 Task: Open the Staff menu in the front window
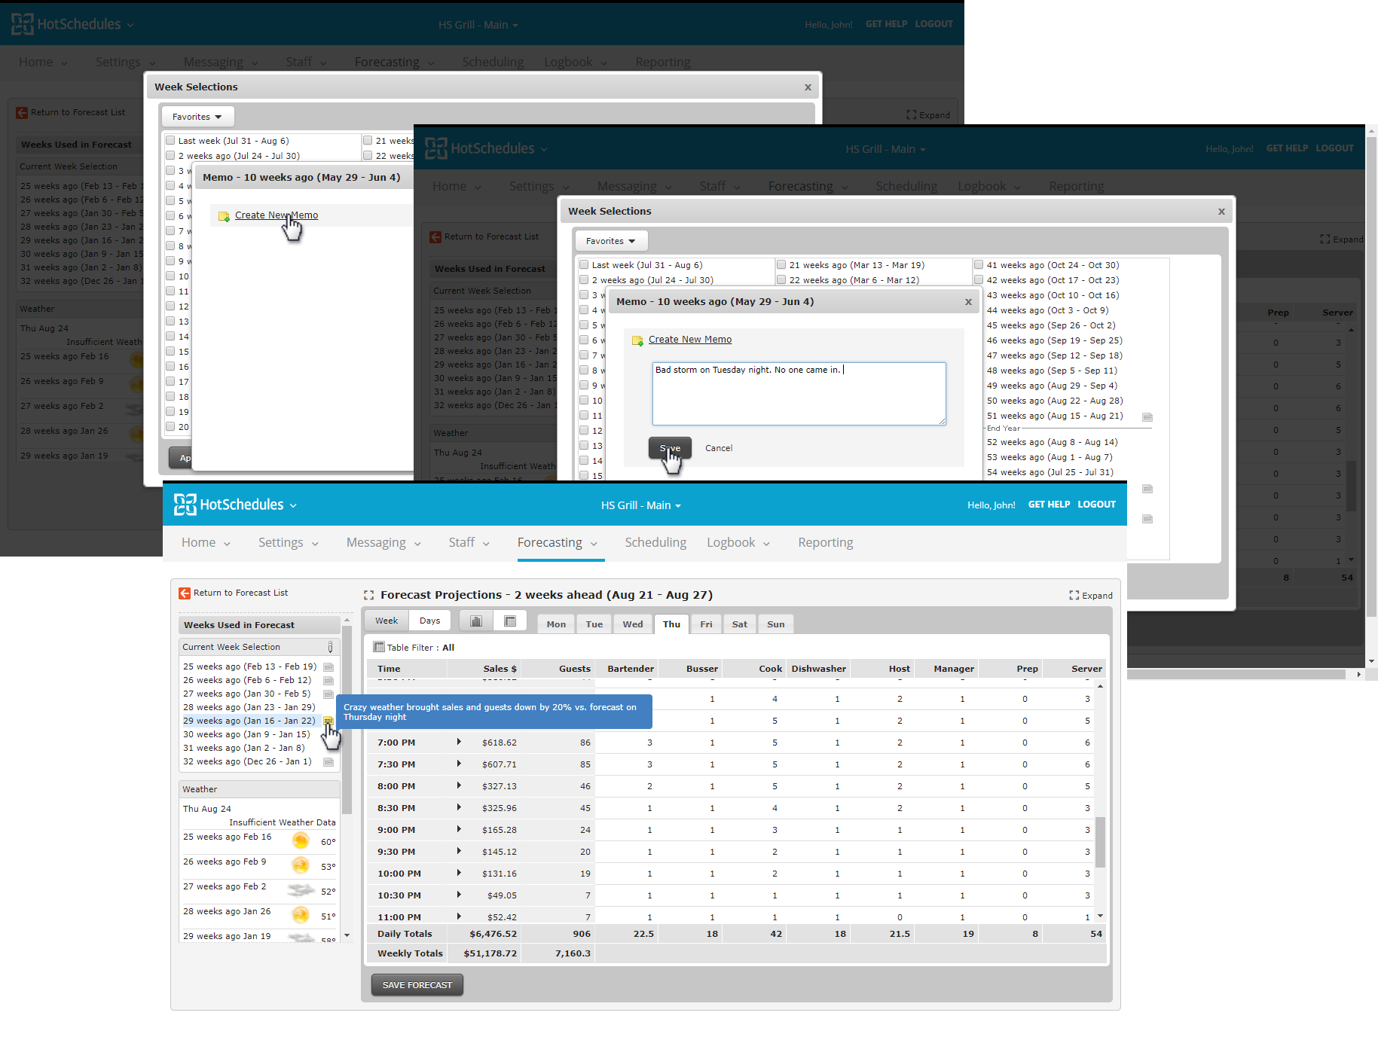(x=469, y=543)
